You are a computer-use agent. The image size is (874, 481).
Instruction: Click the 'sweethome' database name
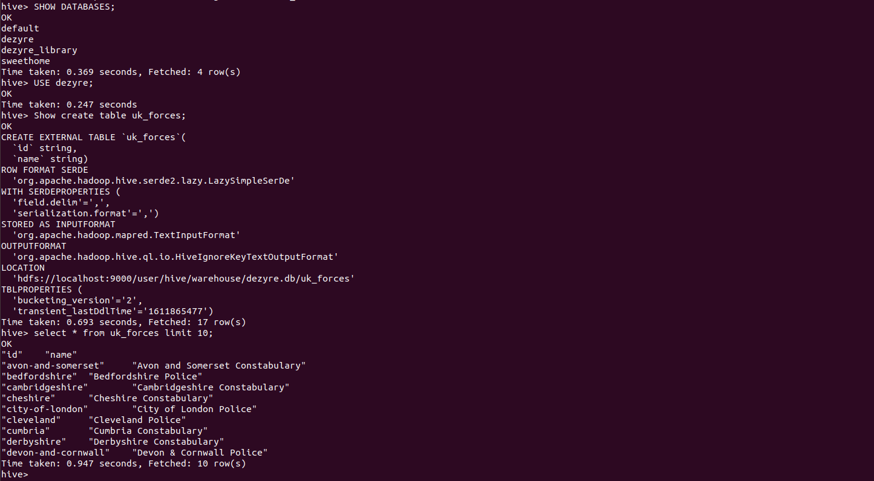coord(25,61)
